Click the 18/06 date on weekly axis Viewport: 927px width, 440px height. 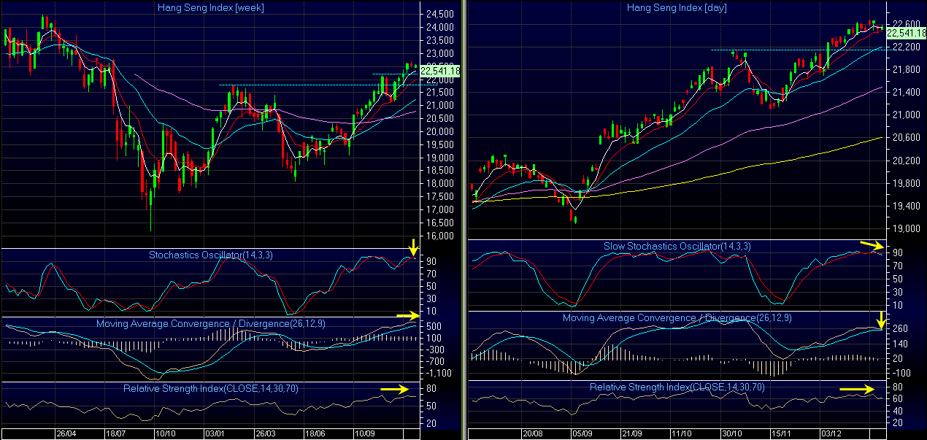314,433
